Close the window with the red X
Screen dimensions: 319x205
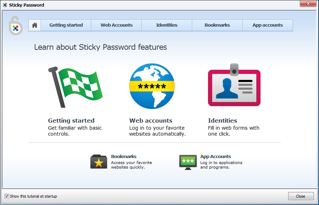(308, 4)
